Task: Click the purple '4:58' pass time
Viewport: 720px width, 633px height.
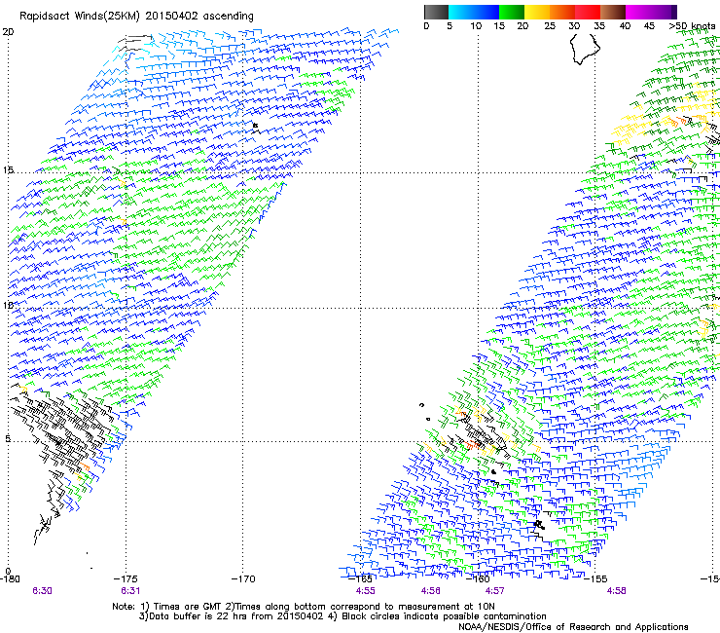Action: [x=616, y=591]
